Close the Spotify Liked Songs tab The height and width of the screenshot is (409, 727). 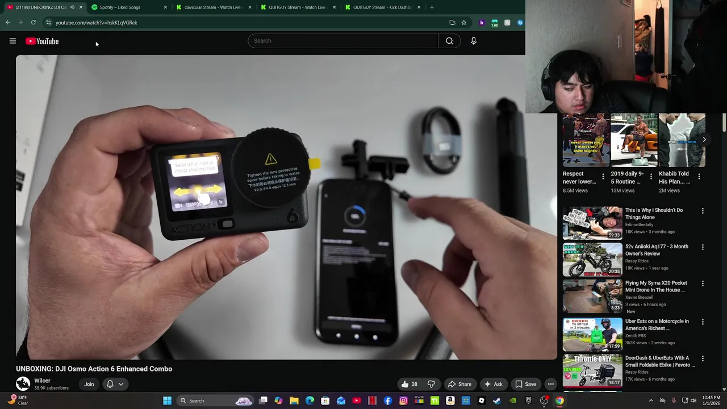click(165, 7)
